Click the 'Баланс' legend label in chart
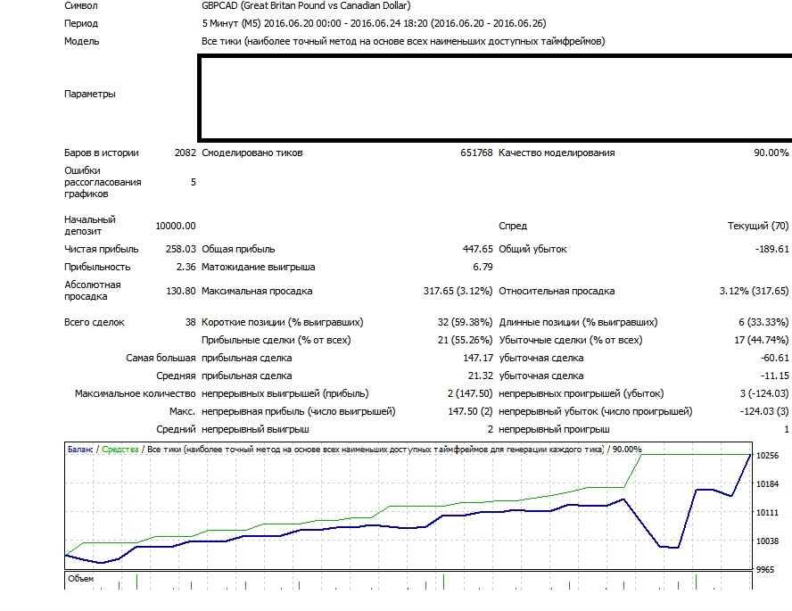 pyautogui.click(x=80, y=450)
